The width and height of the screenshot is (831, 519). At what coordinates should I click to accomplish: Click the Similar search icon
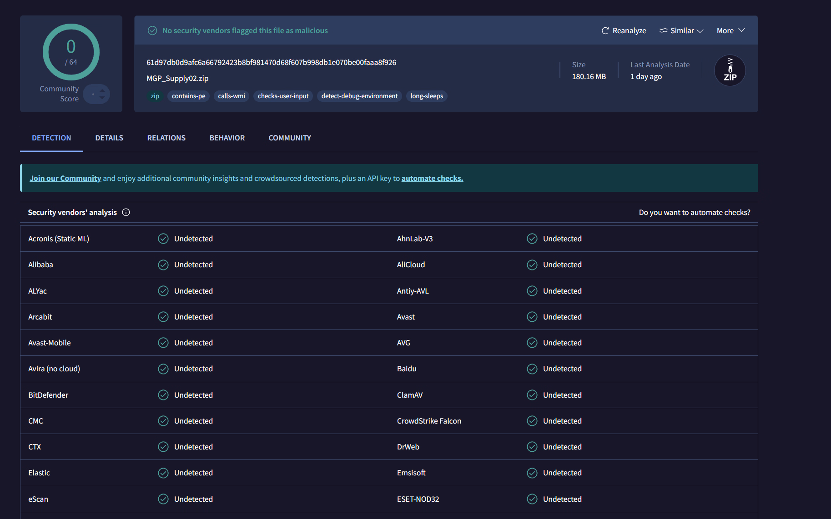click(x=664, y=30)
